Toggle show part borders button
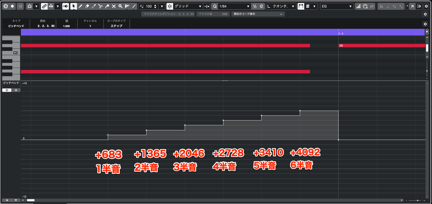 [301, 6]
